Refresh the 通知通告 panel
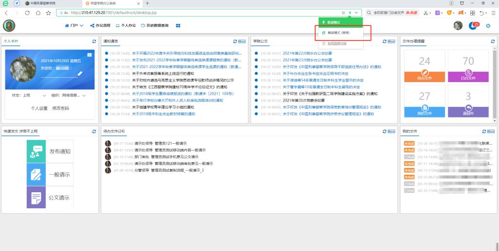499x251 pixels. pos(235,42)
